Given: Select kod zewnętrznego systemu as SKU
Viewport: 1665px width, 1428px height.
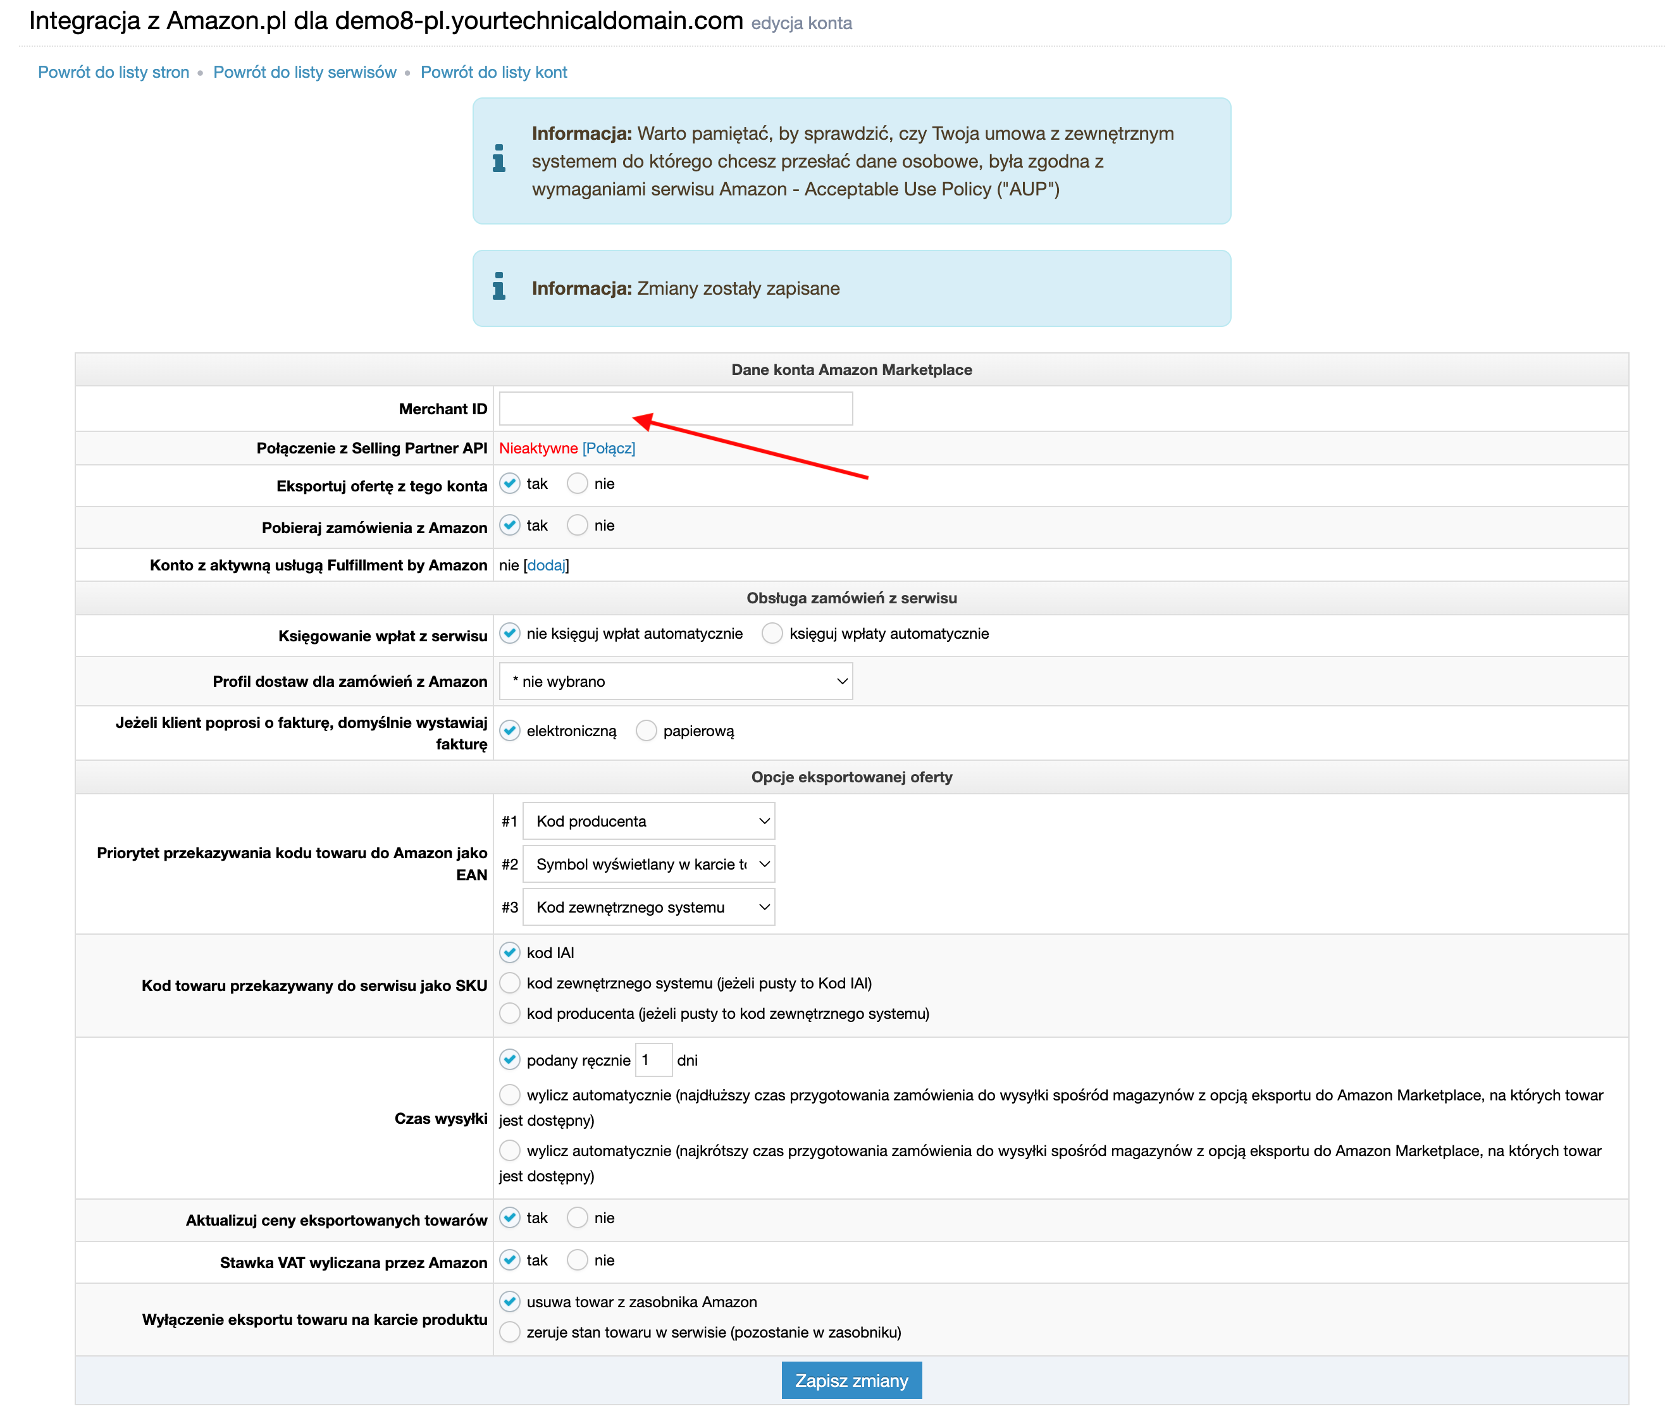Looking at the screenshot, I should pyautogui.click(x=509, y=983).
